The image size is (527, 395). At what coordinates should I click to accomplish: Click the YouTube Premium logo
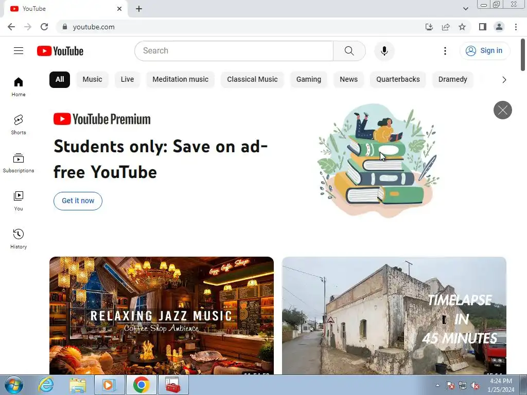point(102,119)
